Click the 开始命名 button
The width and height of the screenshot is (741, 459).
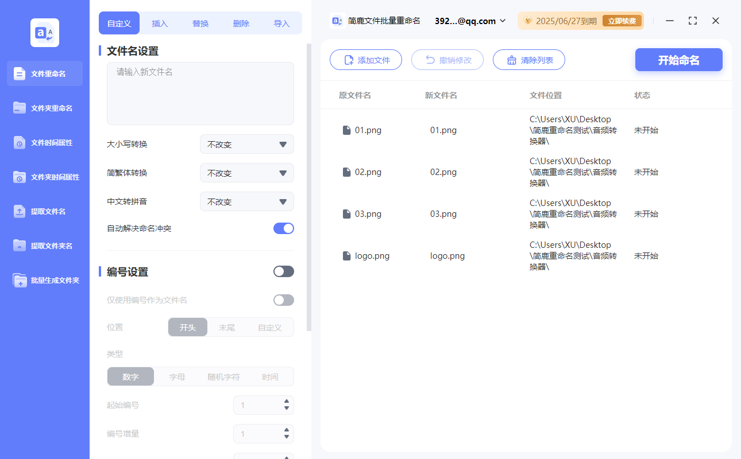pos(678,60)
